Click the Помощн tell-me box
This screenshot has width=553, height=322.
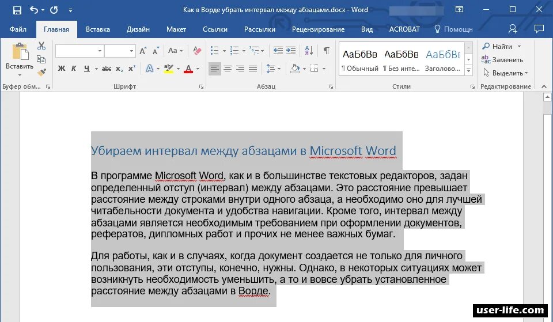click(x=453, y=29)
